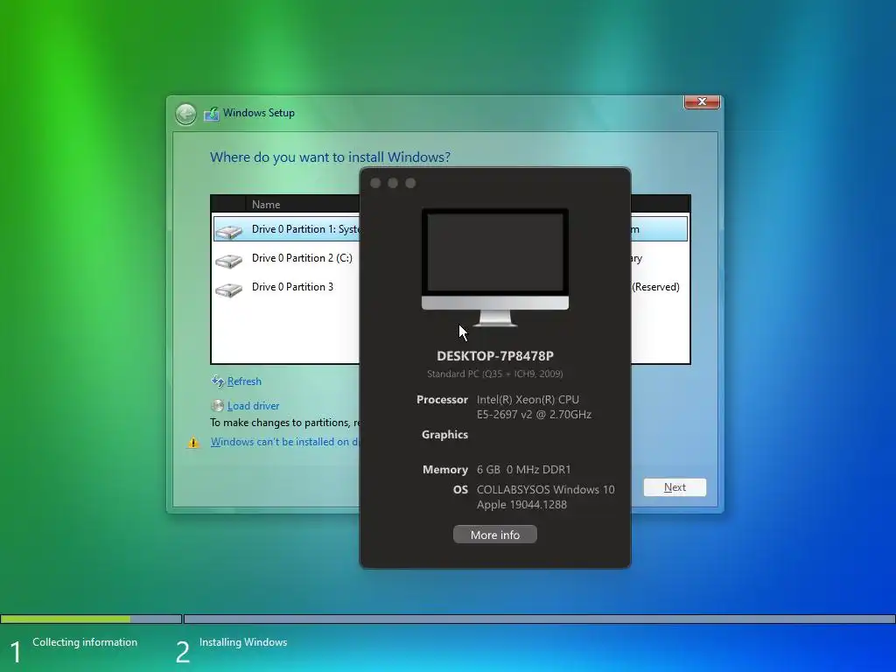
Task: Click drive icon for Partition 1
Action: (228, 231)
